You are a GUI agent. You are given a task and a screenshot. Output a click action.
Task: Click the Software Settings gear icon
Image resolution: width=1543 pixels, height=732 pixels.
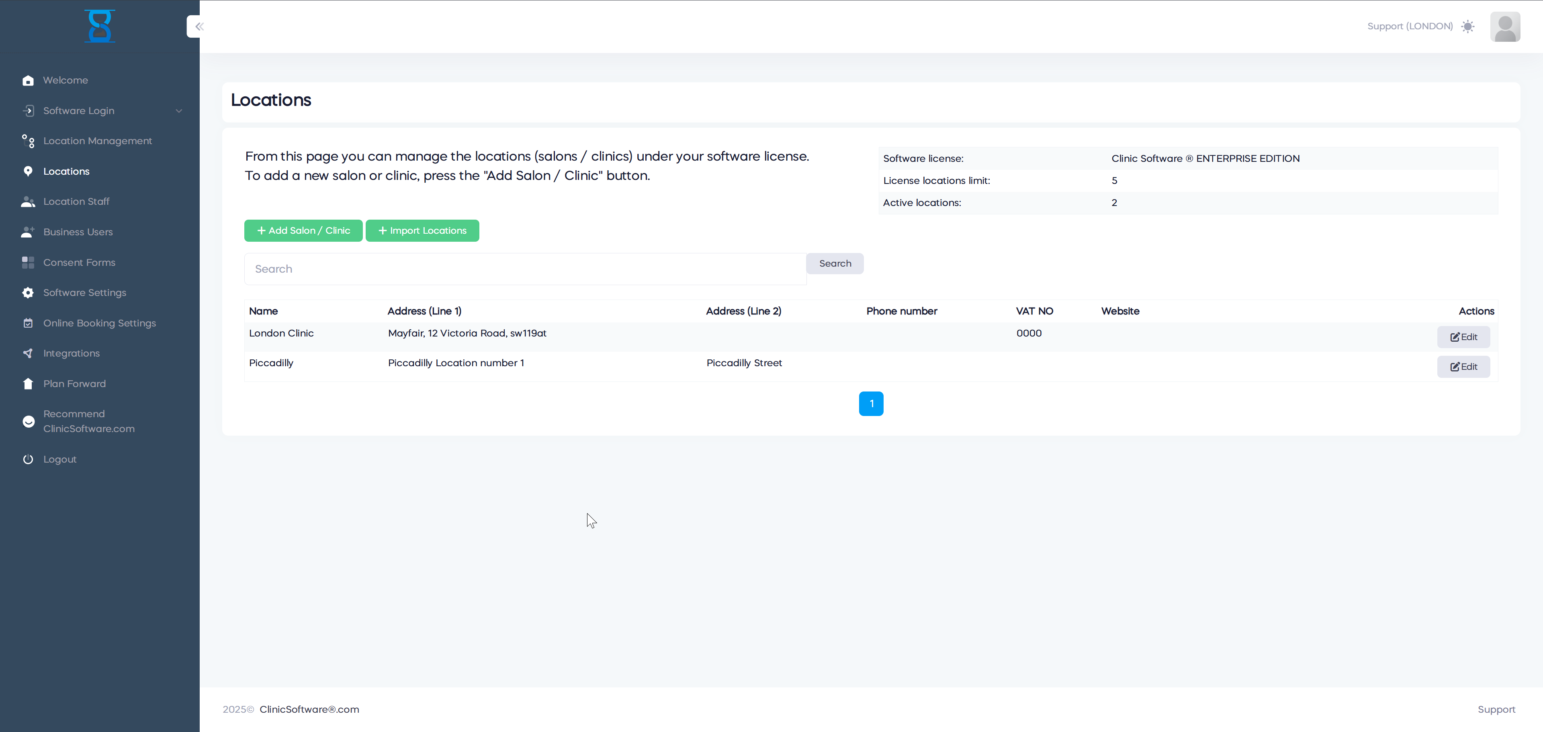pos(28,293)
